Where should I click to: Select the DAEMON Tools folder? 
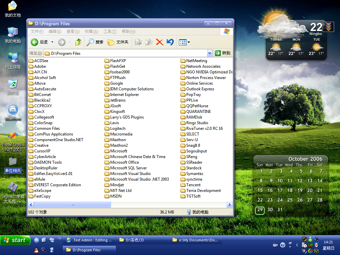tap(45, 162)
